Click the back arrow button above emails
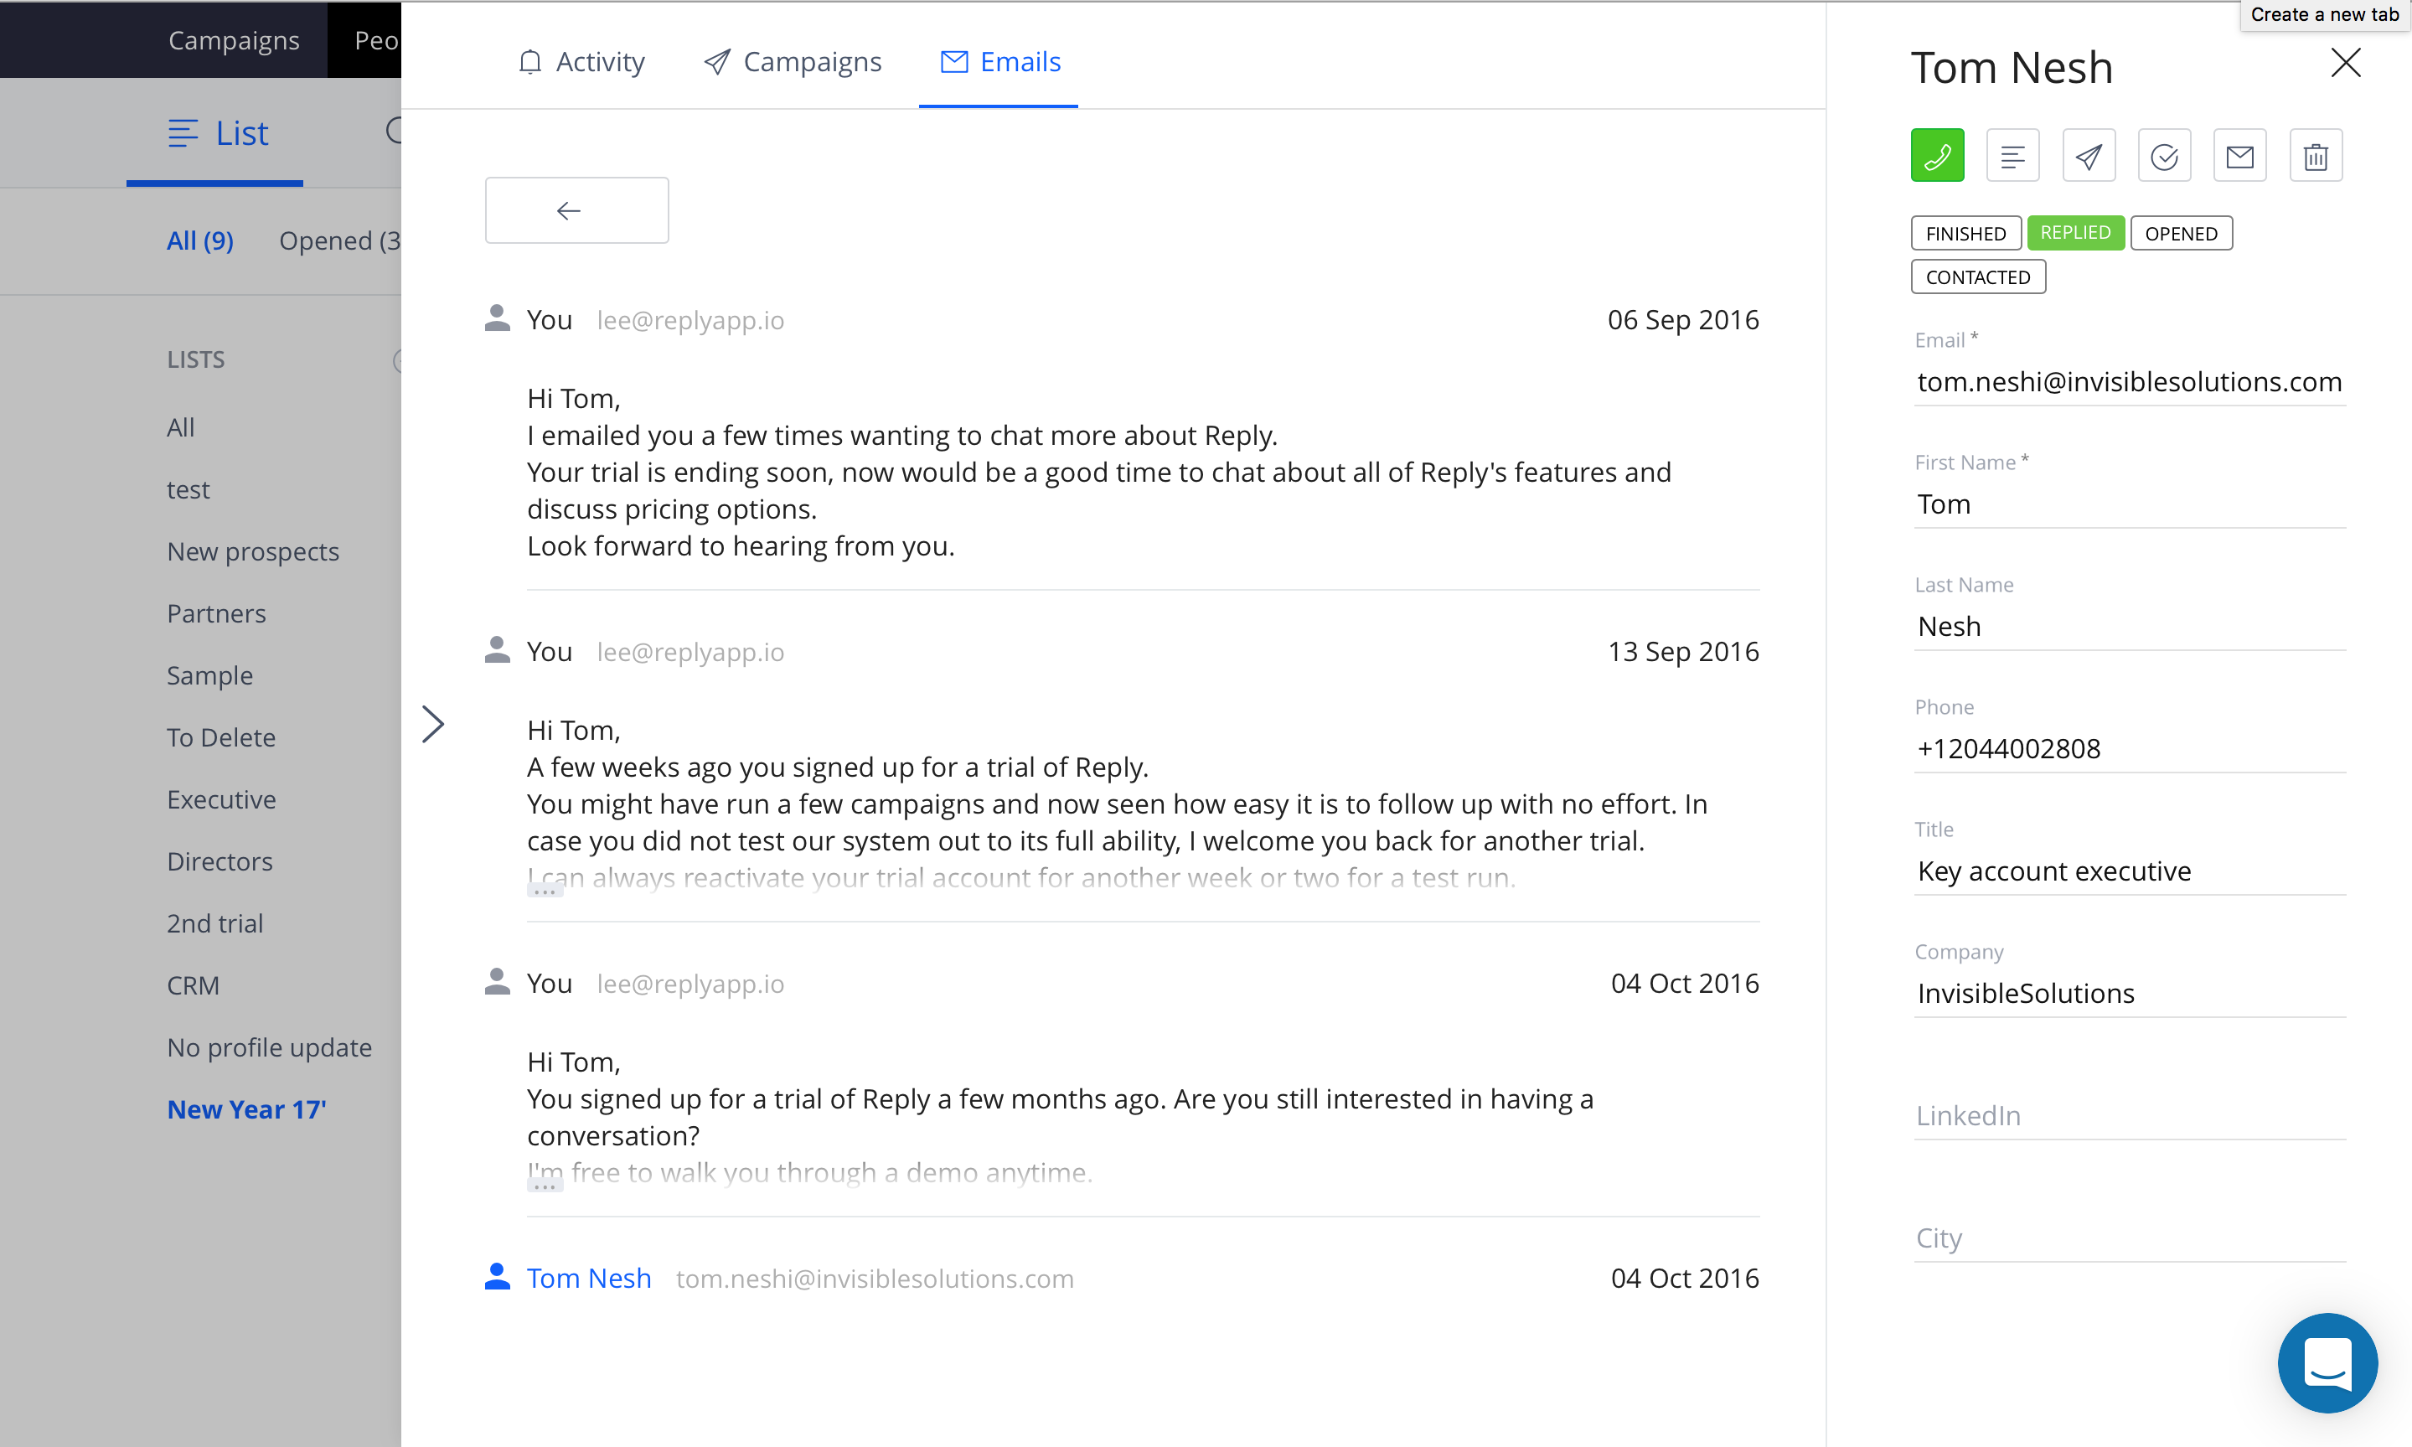Viewport: 2412px width, 1447px height. [x=576, y=210]
